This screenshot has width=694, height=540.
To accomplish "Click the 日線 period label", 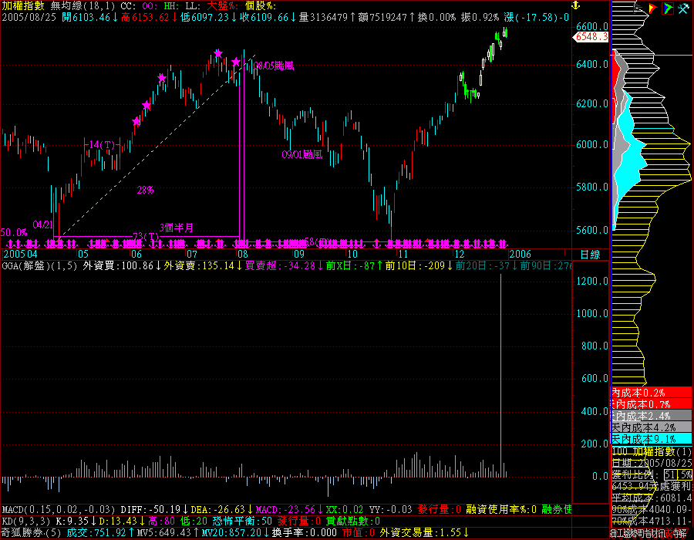I will click(x=590, y=254).
